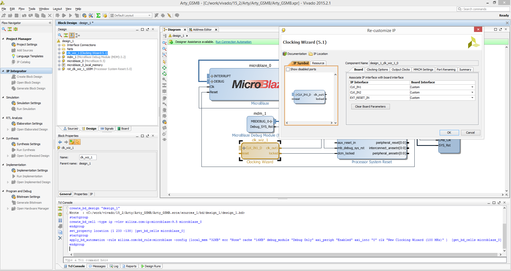Click the diagram vertical scrollbar
The height and width of the screenshot is (271, 511).
click(x=506, y=119)
